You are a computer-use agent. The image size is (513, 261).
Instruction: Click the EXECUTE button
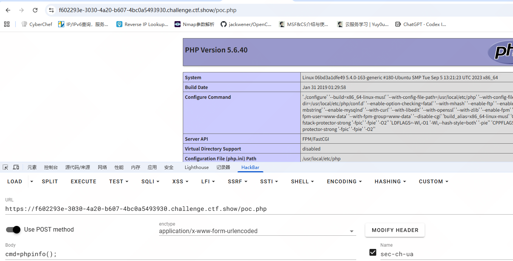(x=83, y=181)
